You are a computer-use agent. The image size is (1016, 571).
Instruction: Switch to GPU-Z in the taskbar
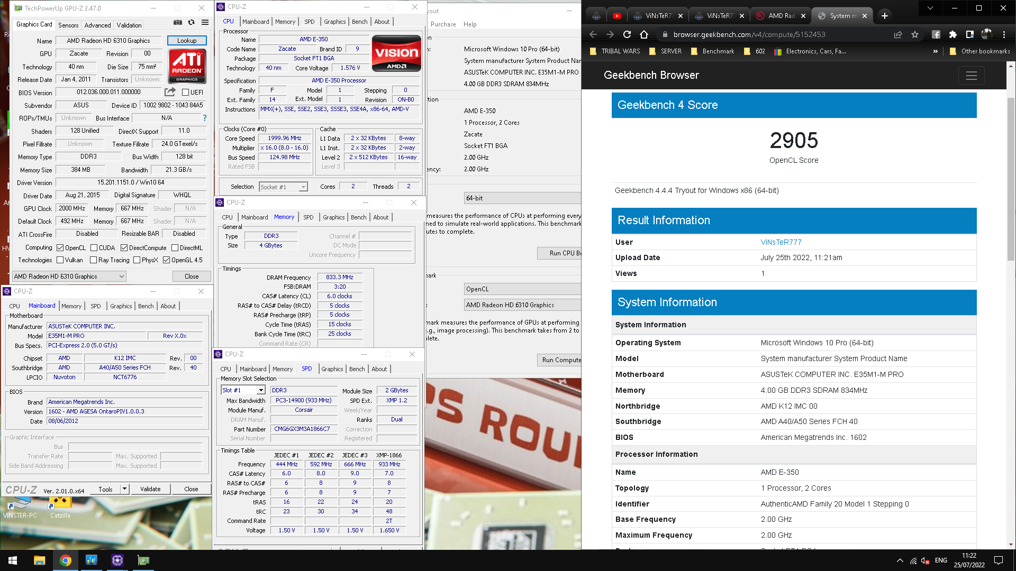coord(143,560)
